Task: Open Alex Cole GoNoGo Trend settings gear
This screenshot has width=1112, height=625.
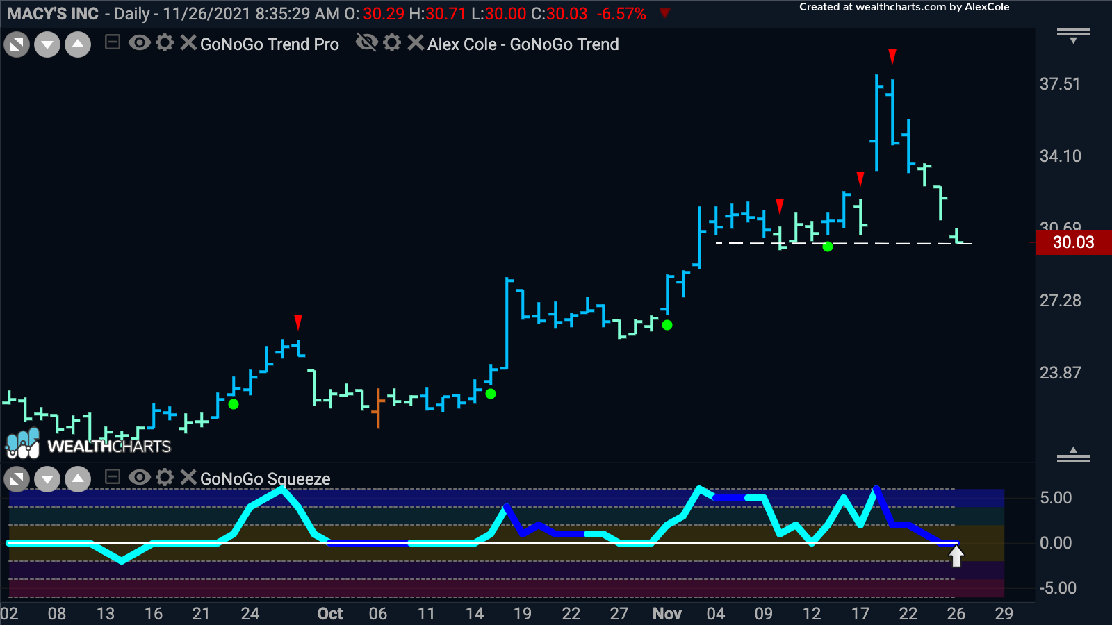Action: 392,43
